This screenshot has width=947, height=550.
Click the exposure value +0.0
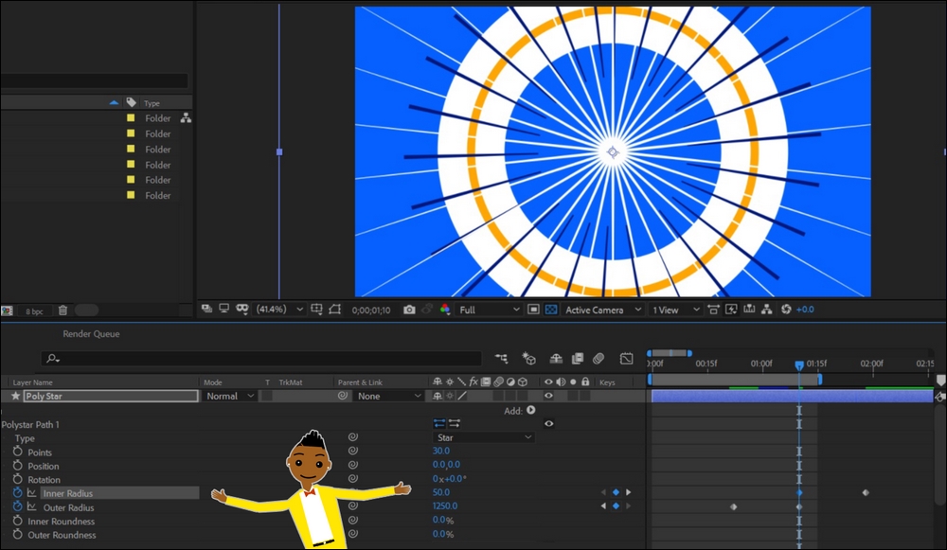click(805, 310)
